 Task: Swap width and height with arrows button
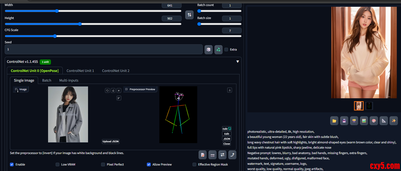point(189,15)
